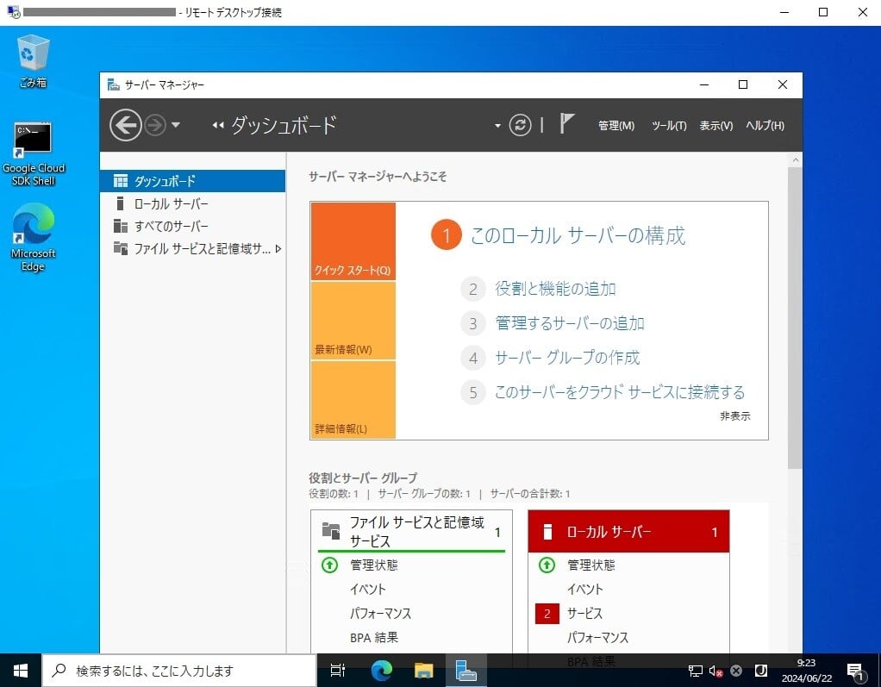Open File Explorer from the taskbar
This screenshot has width=881, height=687.
[423, 670]
